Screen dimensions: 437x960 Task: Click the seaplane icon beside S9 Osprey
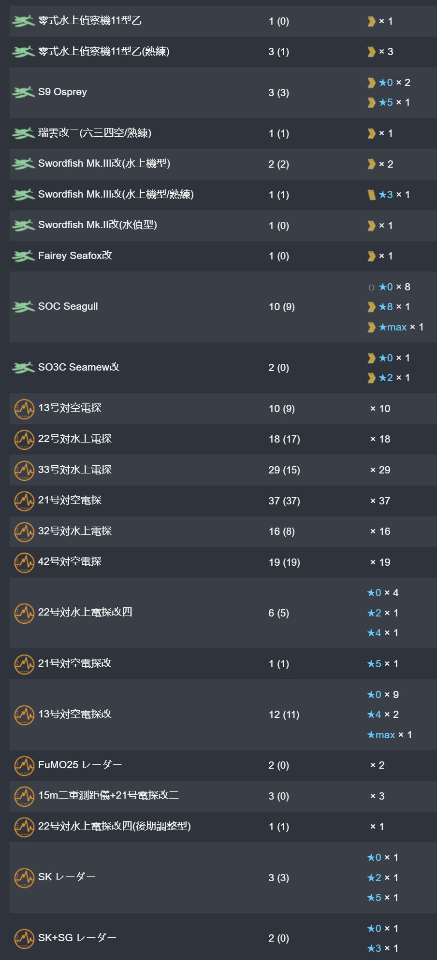pos(23,92)
